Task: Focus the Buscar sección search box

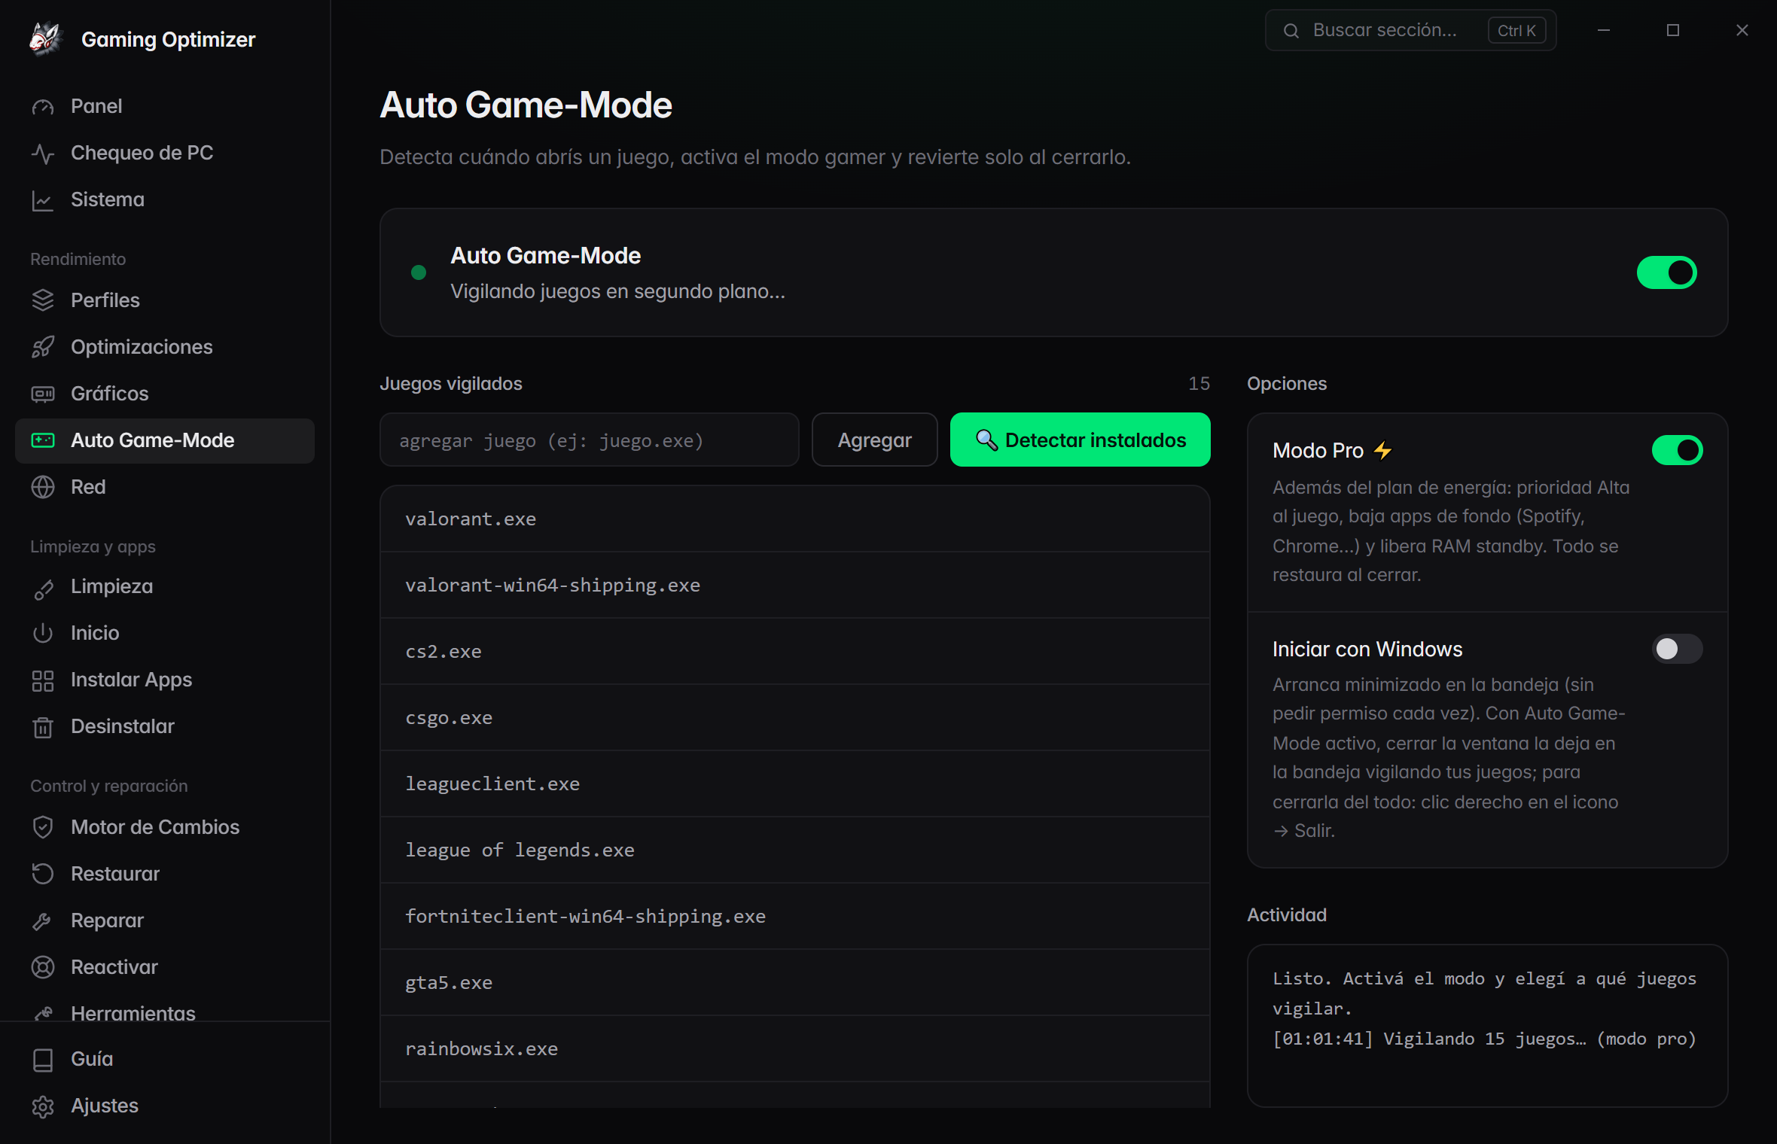Action: pyautogui.click(x=1410, y=30)
